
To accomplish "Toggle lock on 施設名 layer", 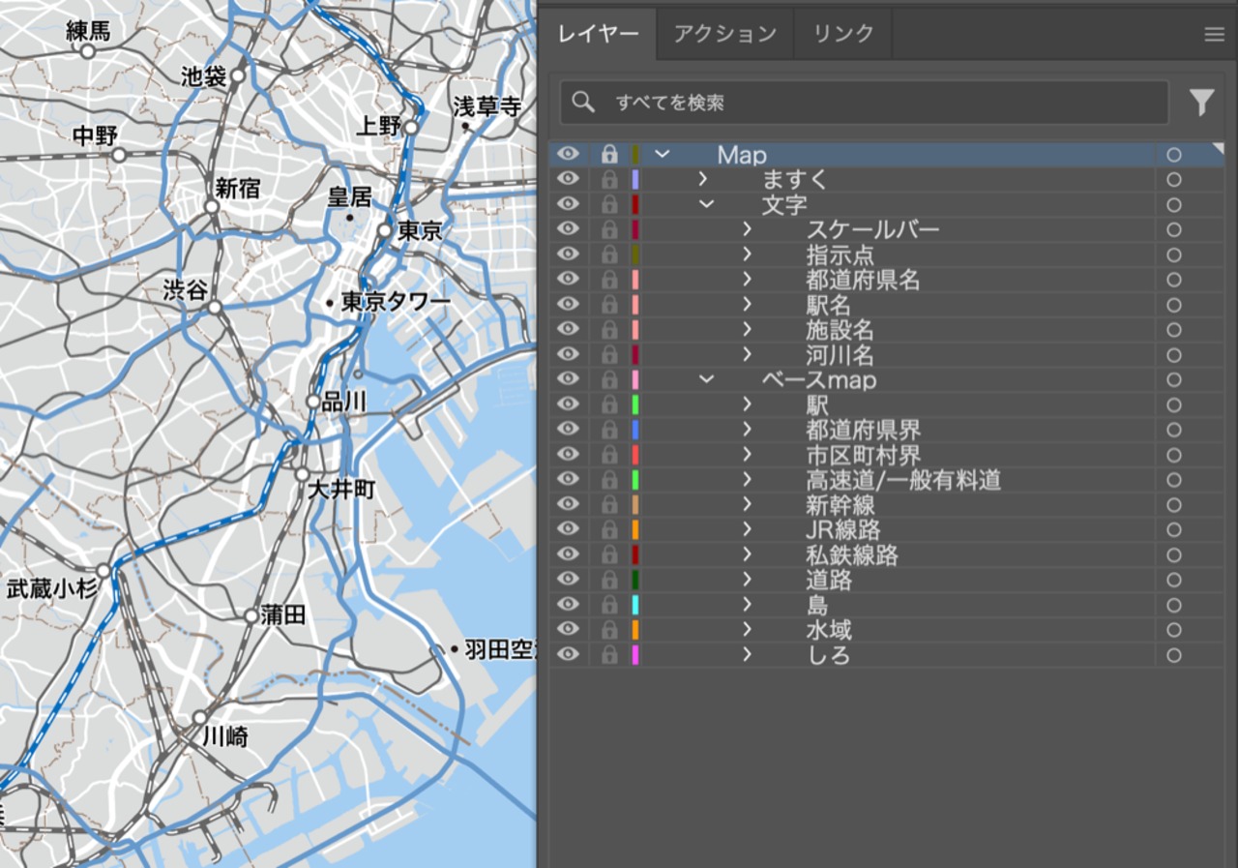I will tap(609, 329).
